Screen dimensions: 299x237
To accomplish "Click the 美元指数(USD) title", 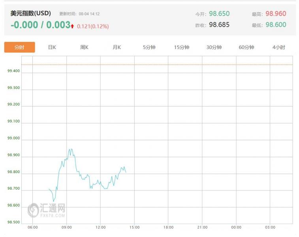I will [x=31, y=13].
